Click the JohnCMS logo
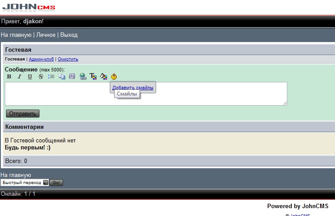Image resolution: width=335 pixels, height=216 pixels. click(x=29, y=7)
